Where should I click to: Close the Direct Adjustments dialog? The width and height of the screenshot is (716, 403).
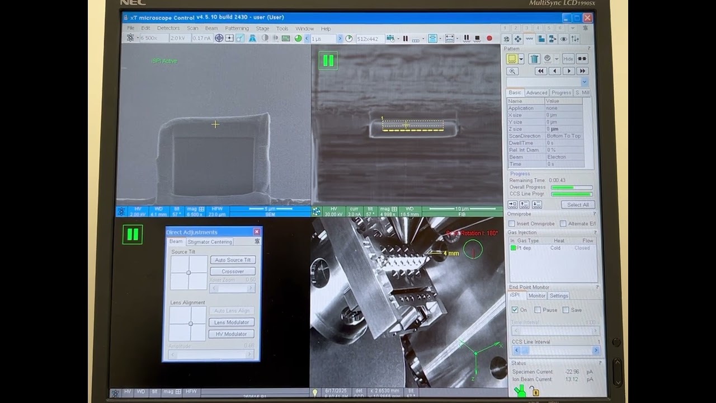(x=257, y=232)
